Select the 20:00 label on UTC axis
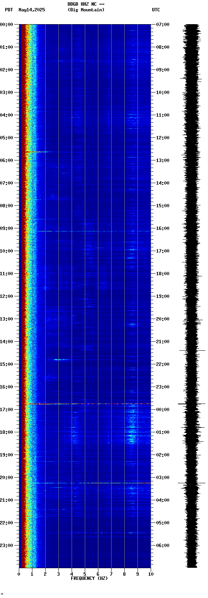Image resolution: width=208 pixels, height=598 pixels. coord(163,319)
